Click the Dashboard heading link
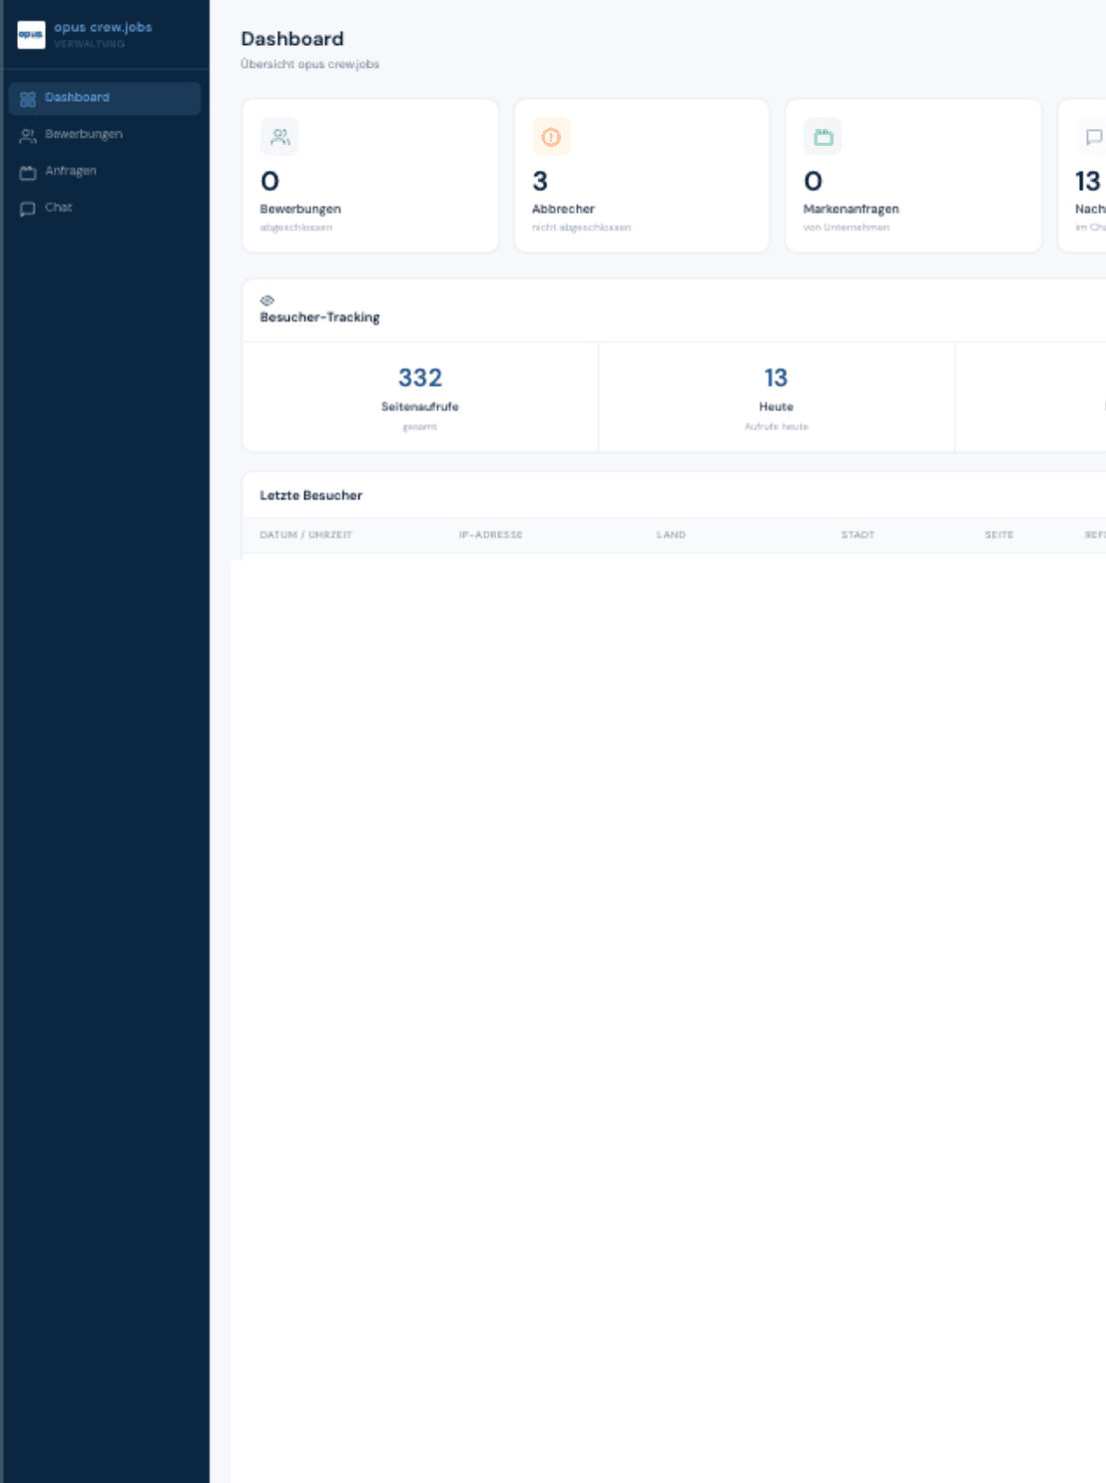Image resolution: width=1106 pixels, height=1483 pixels. pos(291,39)
